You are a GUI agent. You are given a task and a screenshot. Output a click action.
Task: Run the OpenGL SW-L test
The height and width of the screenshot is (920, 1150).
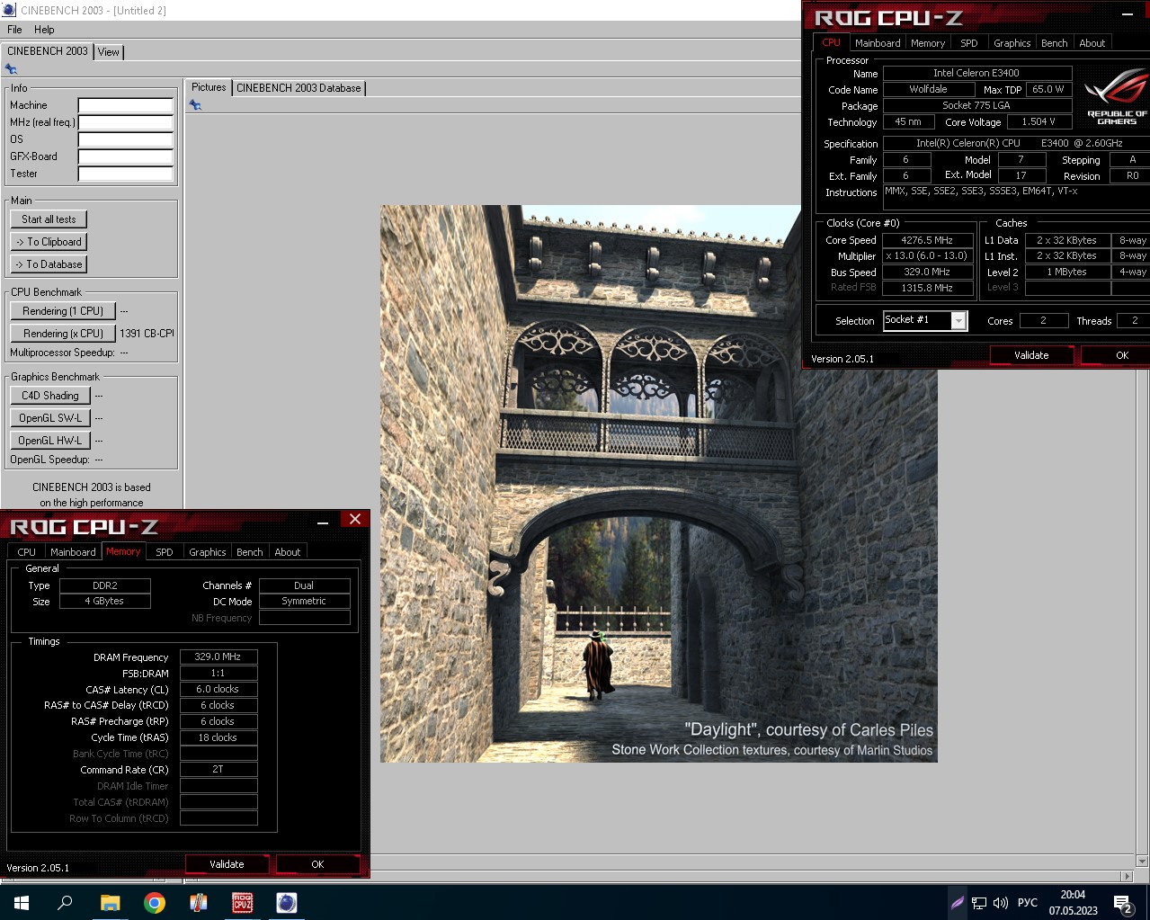point(50,418)
